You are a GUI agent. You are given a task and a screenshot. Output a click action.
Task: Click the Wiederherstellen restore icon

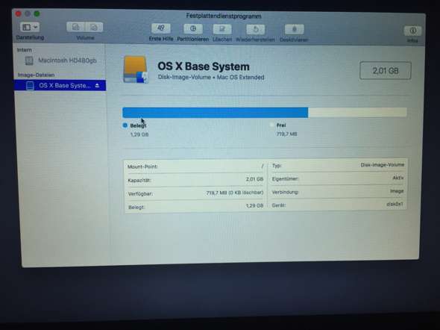pyautogui.click(x=255, y=29)
